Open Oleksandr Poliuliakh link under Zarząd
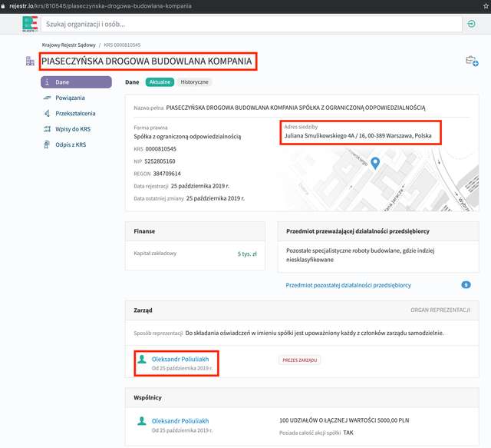 (180, 359)
